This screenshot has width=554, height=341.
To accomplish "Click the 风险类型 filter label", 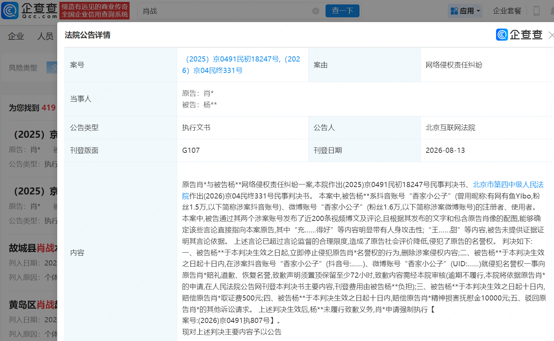I will (23, 68).
